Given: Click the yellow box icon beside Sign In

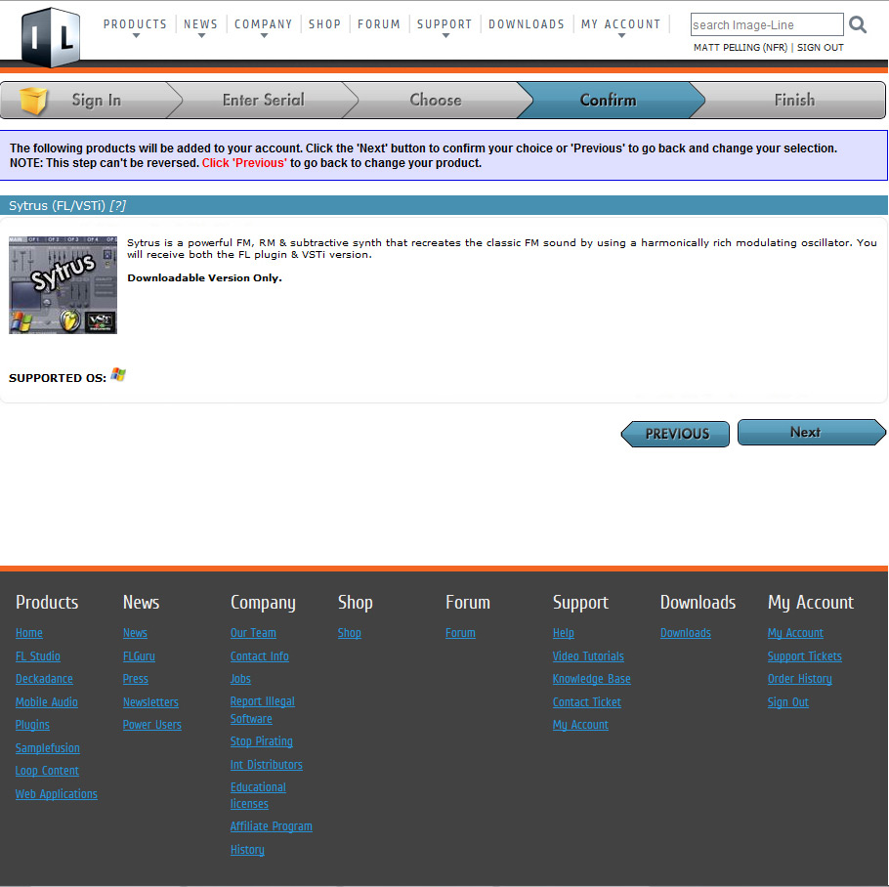Looking at the screenshot, I should (x=33, y=101).
